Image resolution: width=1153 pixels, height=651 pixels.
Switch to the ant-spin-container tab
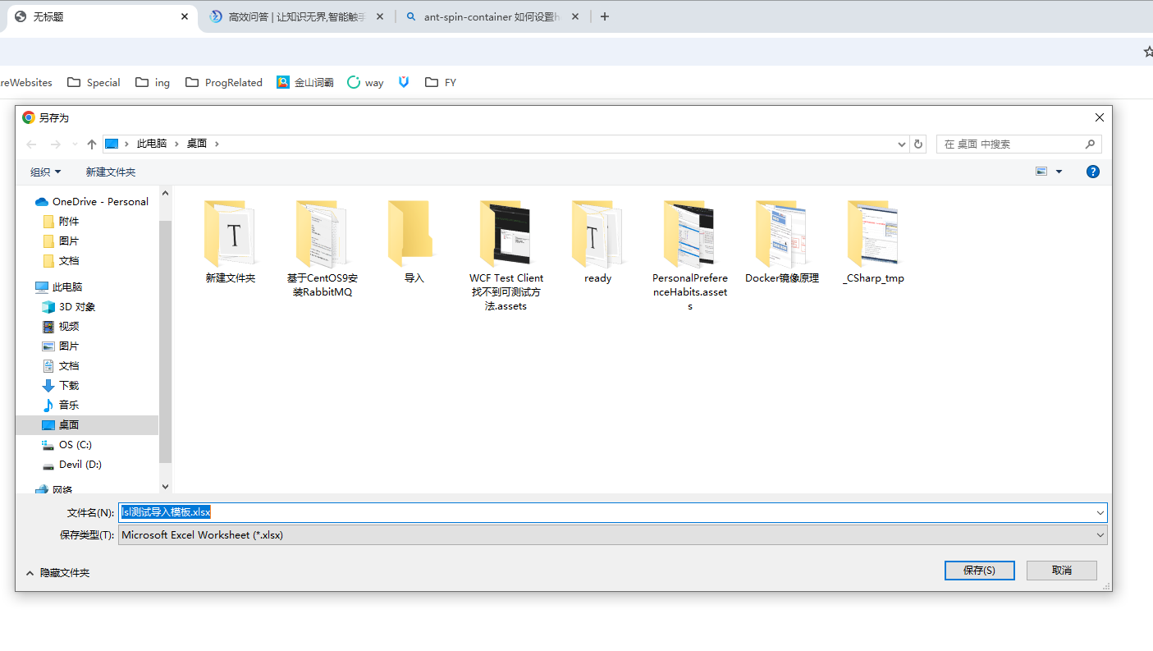tap(491, 16)
